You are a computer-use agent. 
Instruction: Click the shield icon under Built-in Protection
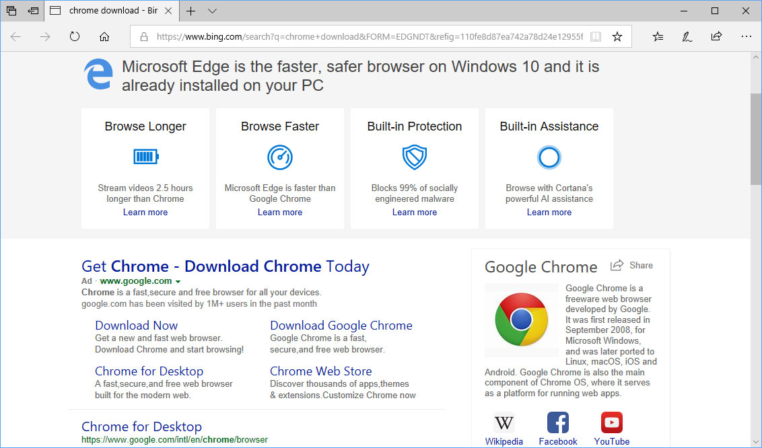coord(415,157)
